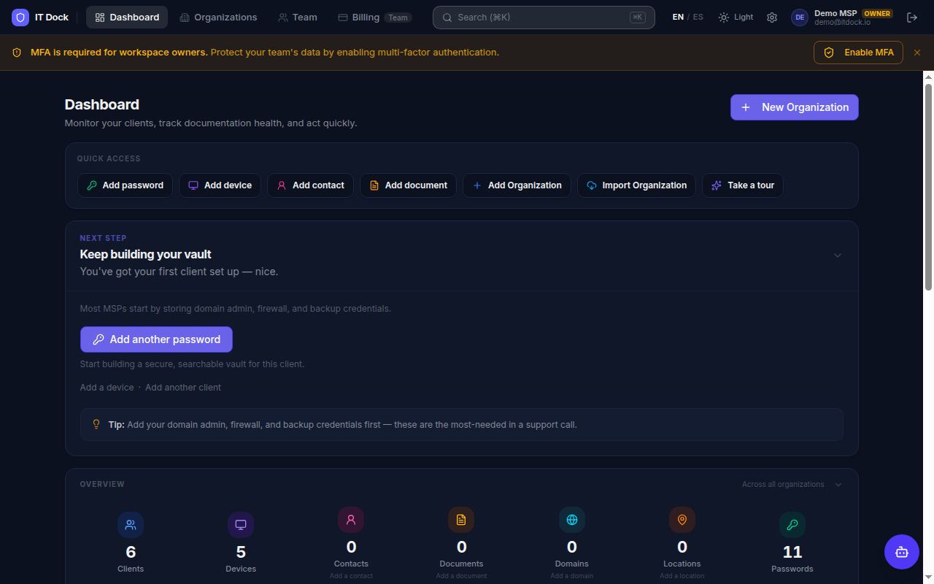
Task: Click Import Organization button
Action: click(x=636, y=185)
